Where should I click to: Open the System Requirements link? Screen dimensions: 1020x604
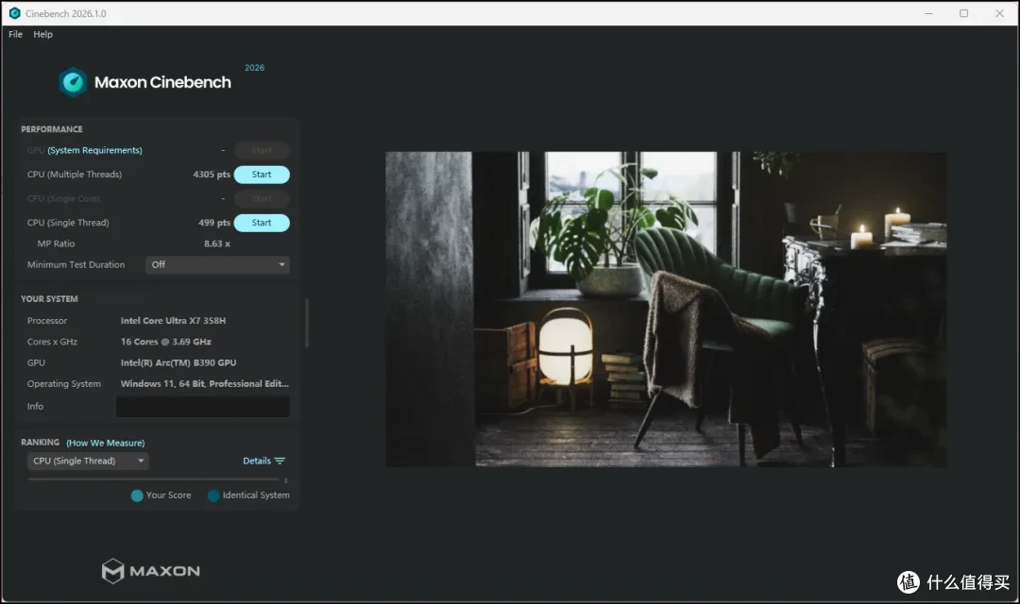point(95,150)
